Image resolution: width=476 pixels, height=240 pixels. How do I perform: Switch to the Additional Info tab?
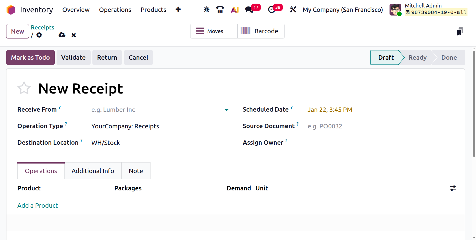point(93,171)
